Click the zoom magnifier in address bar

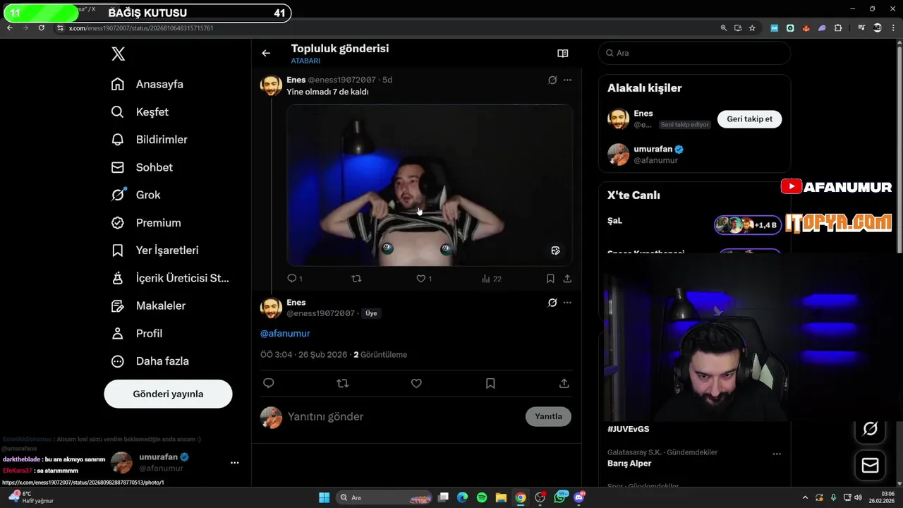pos(723,28)
